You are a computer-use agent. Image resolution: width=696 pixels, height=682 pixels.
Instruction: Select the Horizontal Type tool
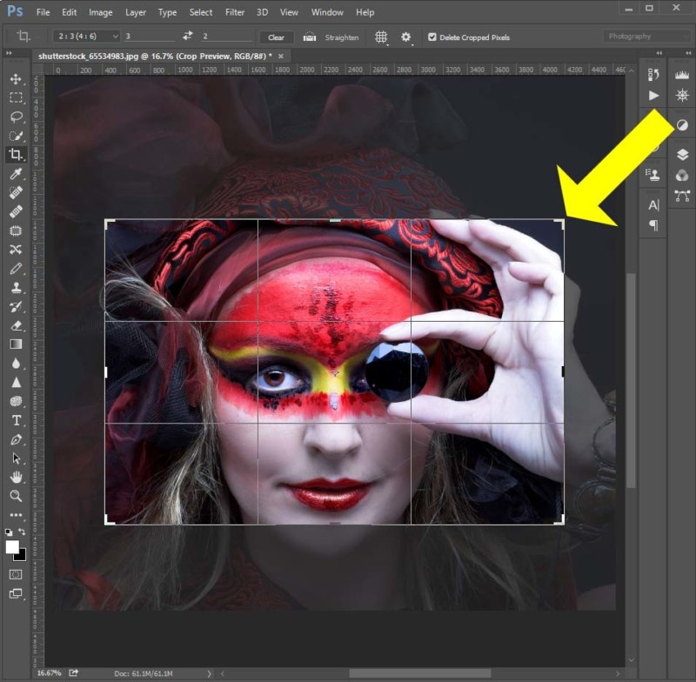point(16,420)
